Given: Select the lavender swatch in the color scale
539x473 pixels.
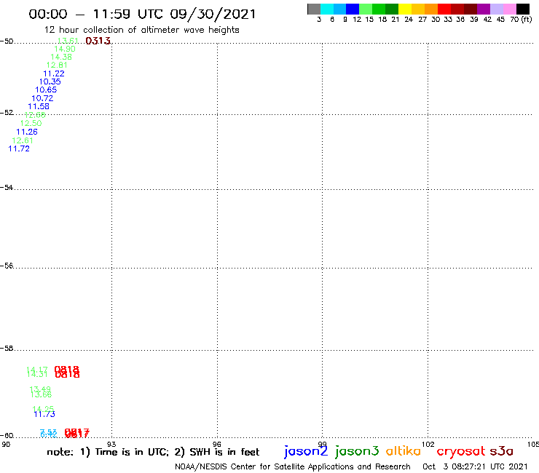Looking at the screenshot, I should point(497,9).
